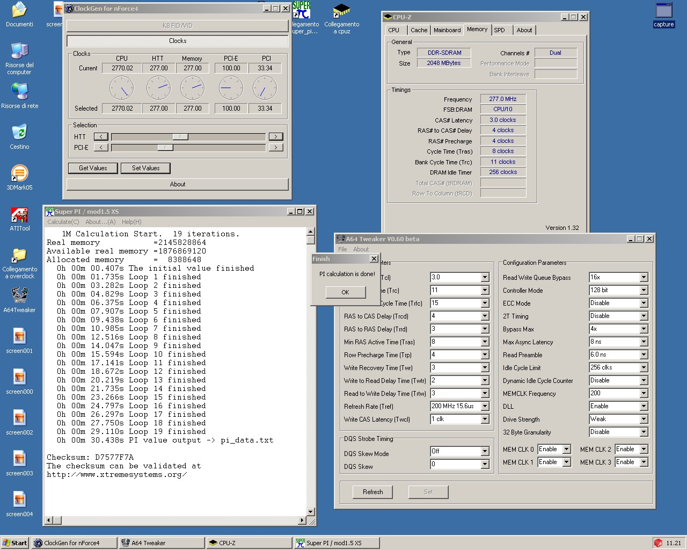Click Set Values in ClockGen
The height and width of the screenshot is (550, 687).
(146, 168)
